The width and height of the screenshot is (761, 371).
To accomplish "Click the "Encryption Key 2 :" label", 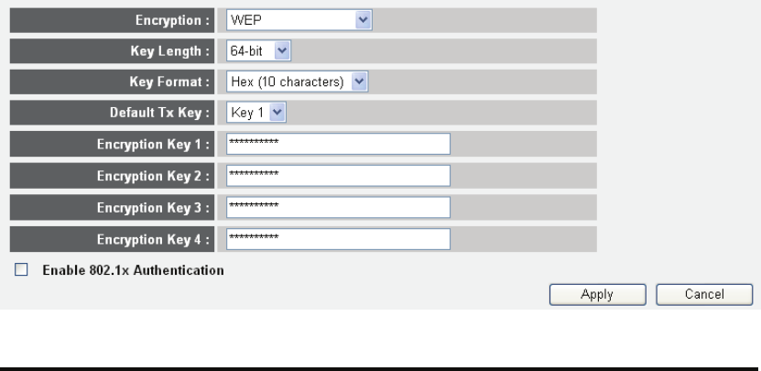I will coord(154,175).
